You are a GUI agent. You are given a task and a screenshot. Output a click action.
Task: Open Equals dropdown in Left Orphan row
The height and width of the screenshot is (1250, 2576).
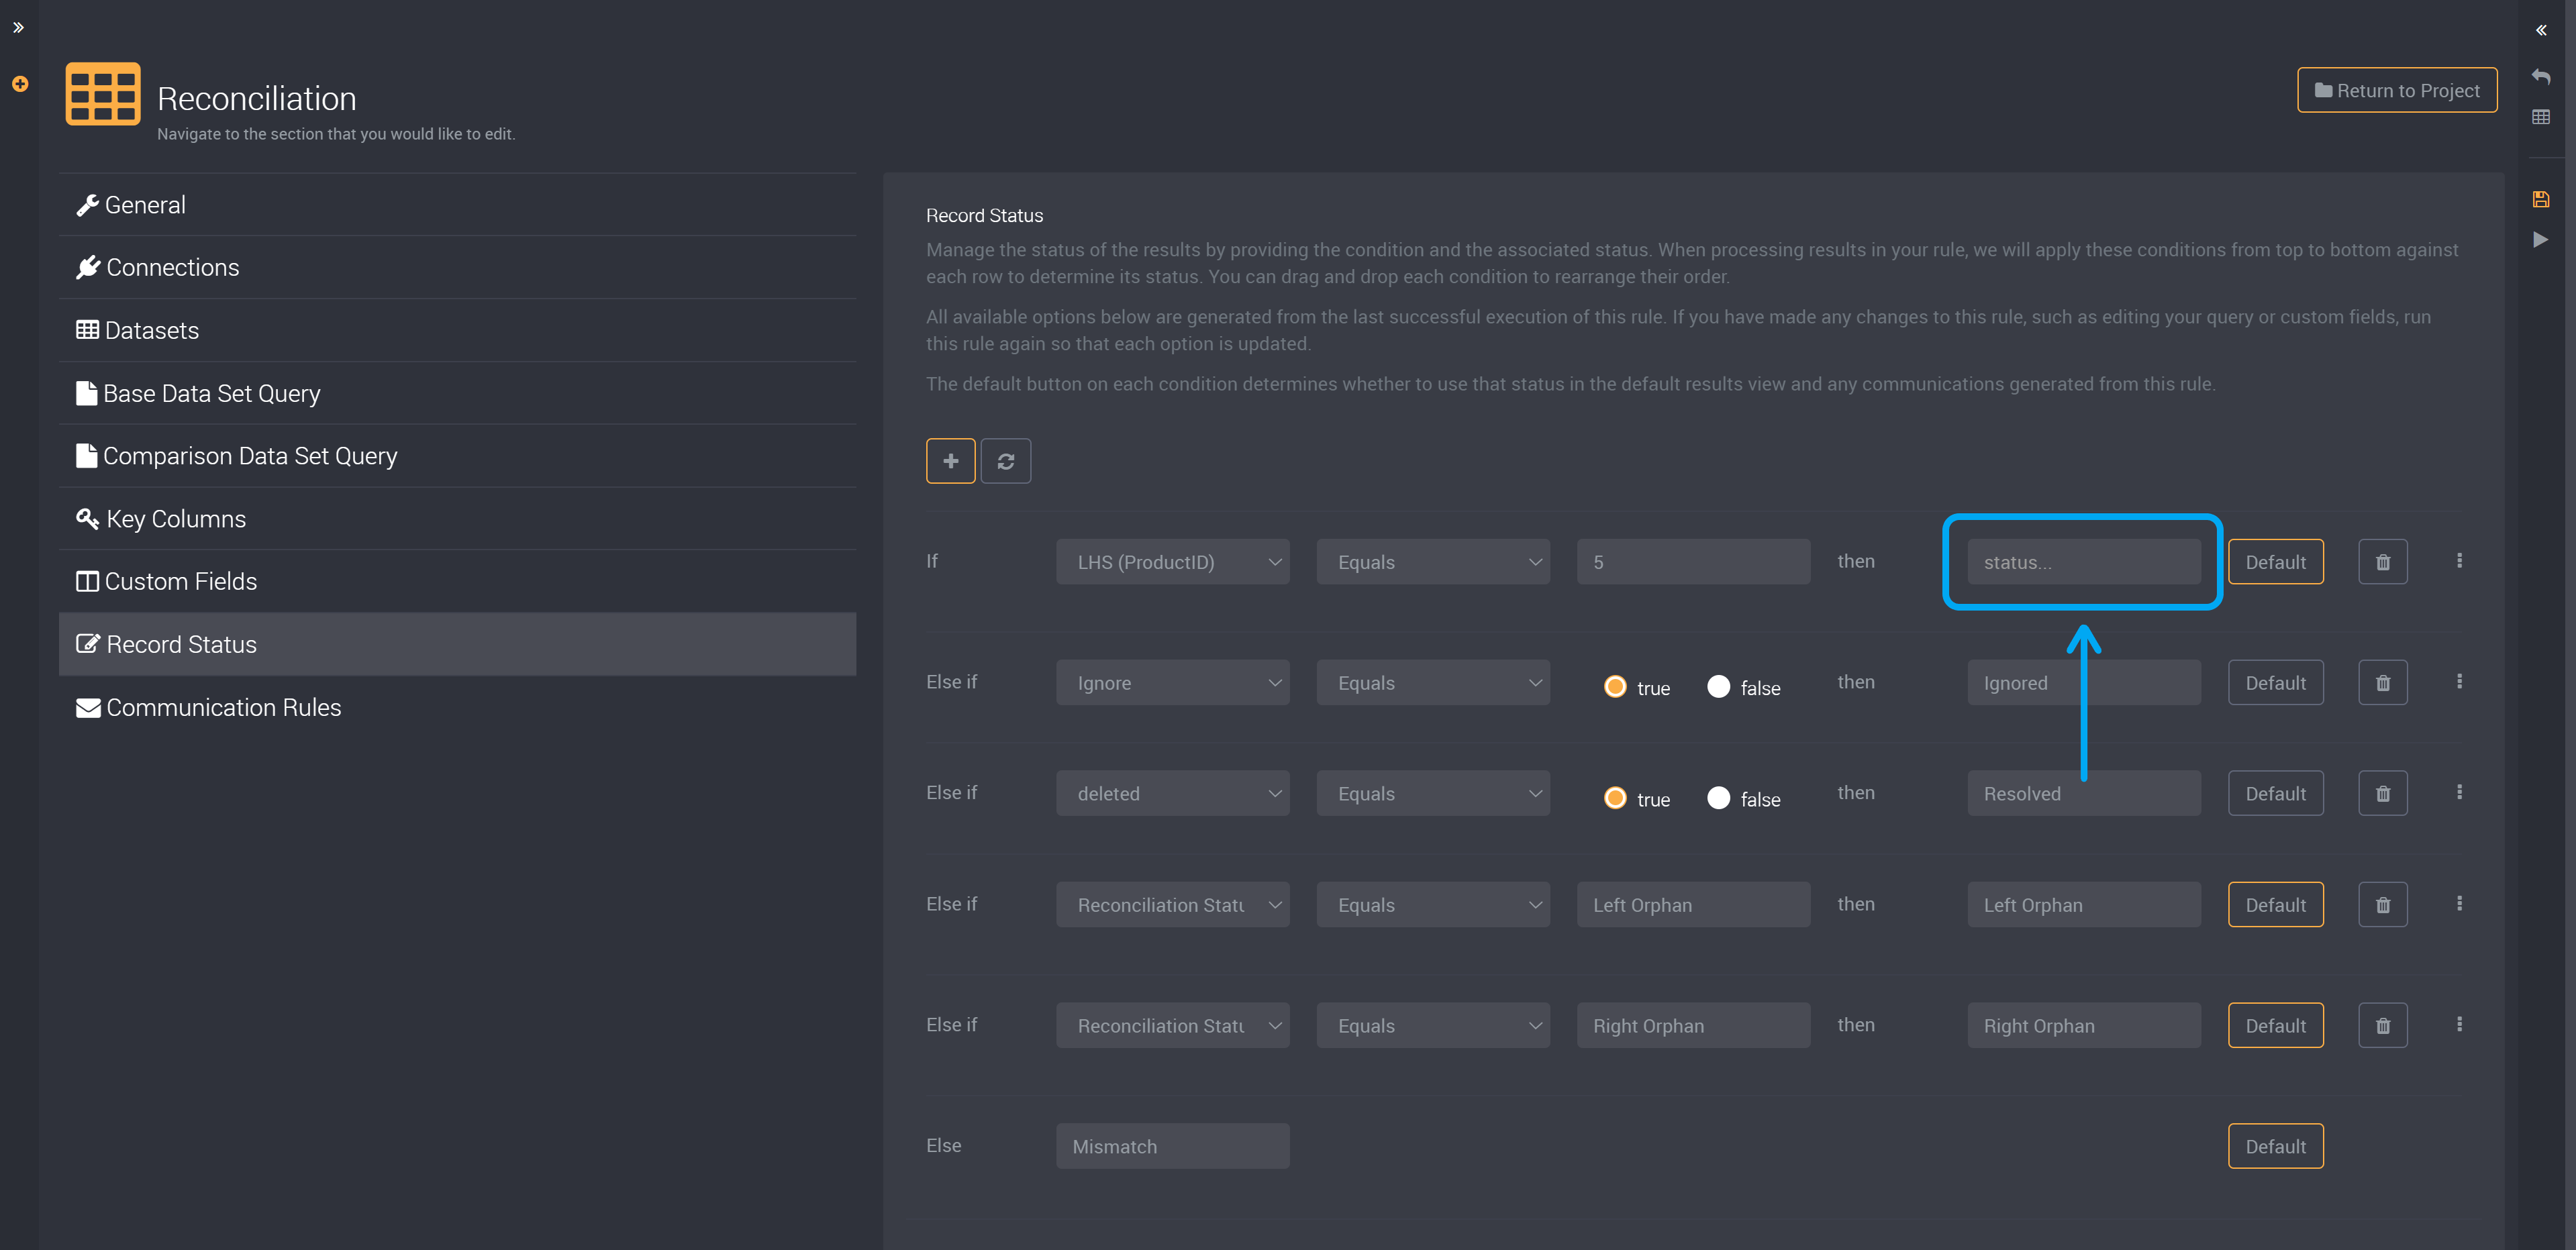pos(1433,905)
